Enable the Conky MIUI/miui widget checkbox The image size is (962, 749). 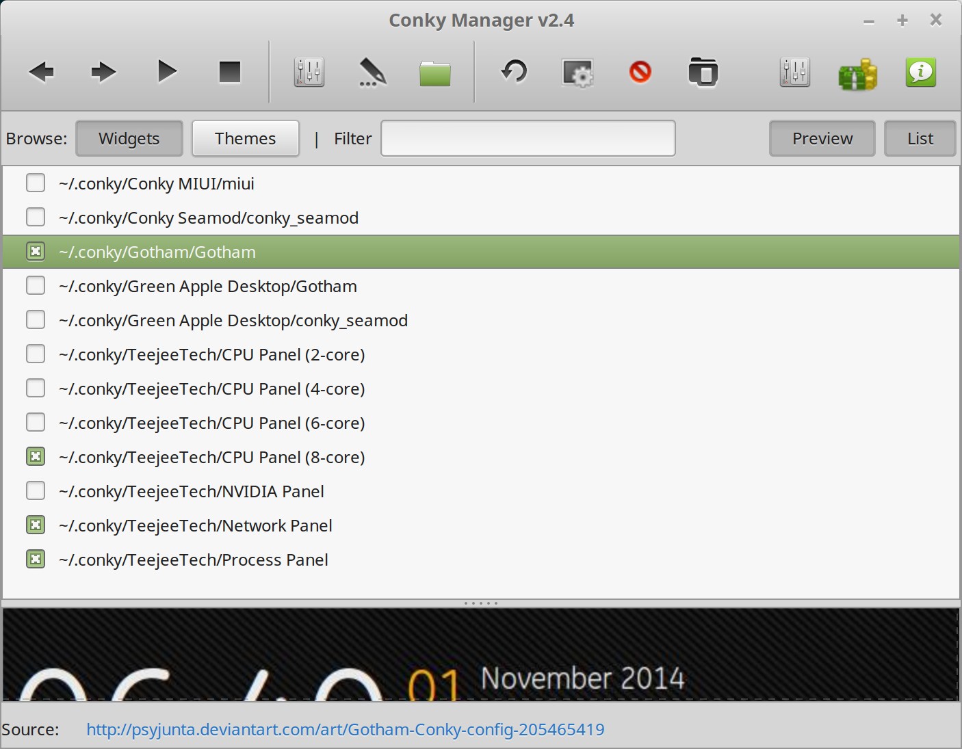36,183
